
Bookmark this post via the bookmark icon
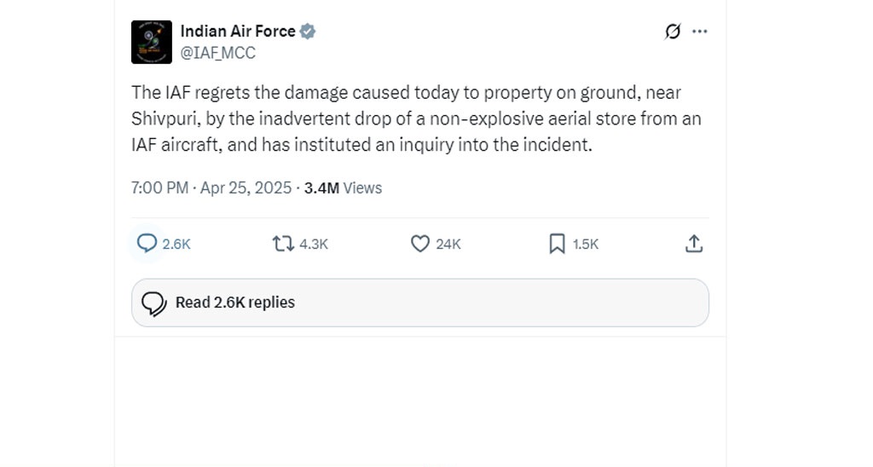pyautogui.click(x=557, y=244)
